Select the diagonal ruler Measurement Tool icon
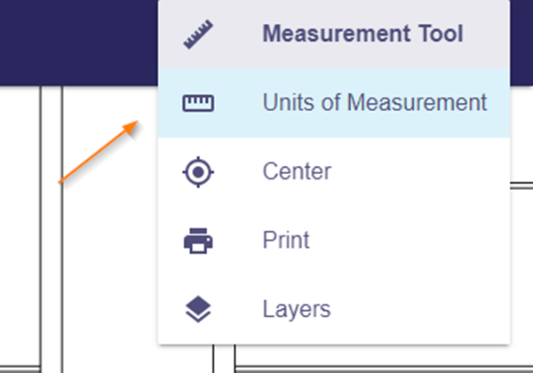Image resolution: width=533 pixels, height=373 pixels. click(x=198, y=35)
